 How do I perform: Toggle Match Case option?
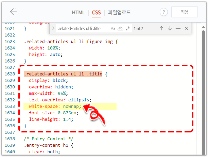point(113,28)
